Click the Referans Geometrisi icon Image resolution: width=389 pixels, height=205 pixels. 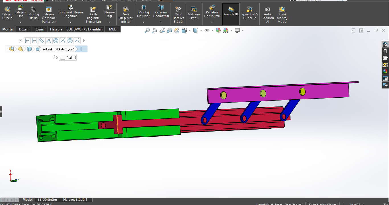[161, 7]
